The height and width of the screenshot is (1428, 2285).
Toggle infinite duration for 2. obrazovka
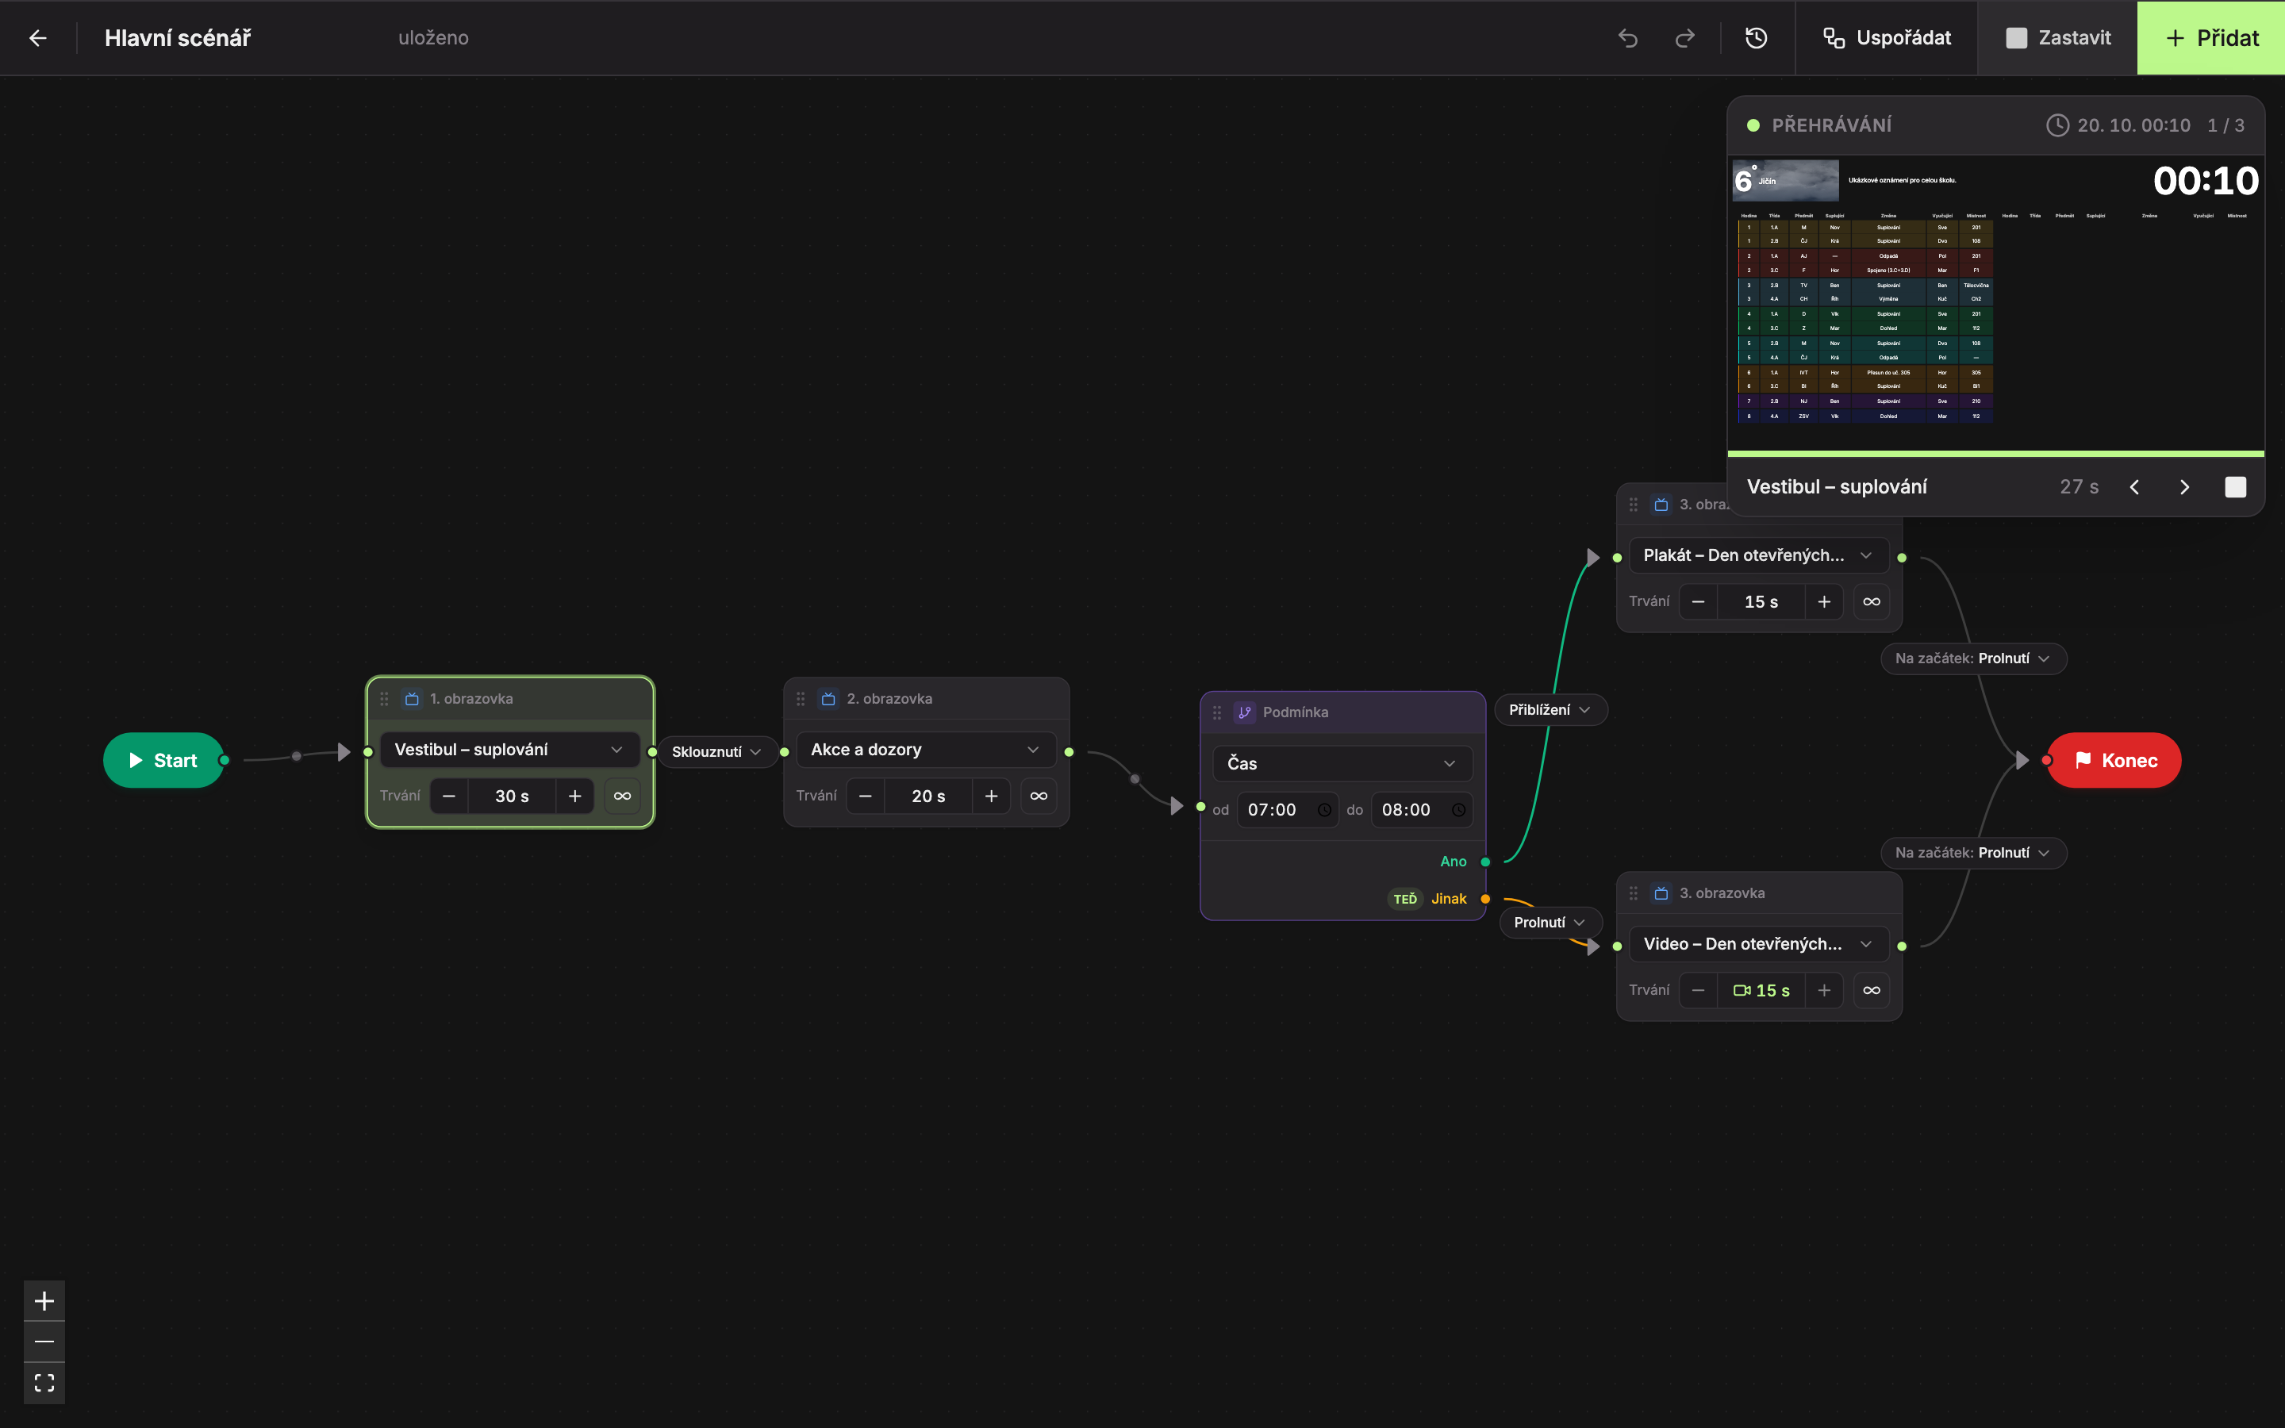pyautogui.click(x=1039, y=797)
